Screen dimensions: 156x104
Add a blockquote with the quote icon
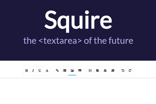[x=80, y=71]
